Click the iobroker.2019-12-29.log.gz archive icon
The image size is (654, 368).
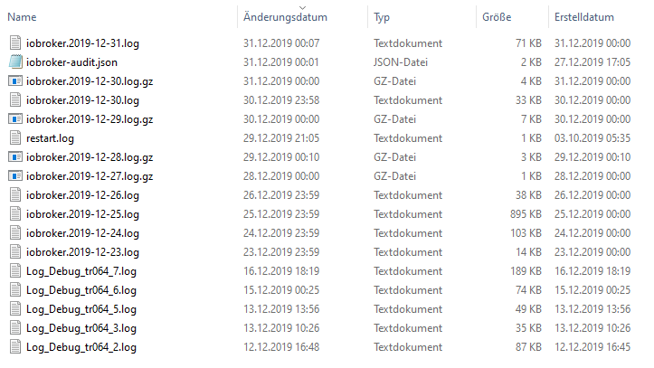tap(15, 118)
